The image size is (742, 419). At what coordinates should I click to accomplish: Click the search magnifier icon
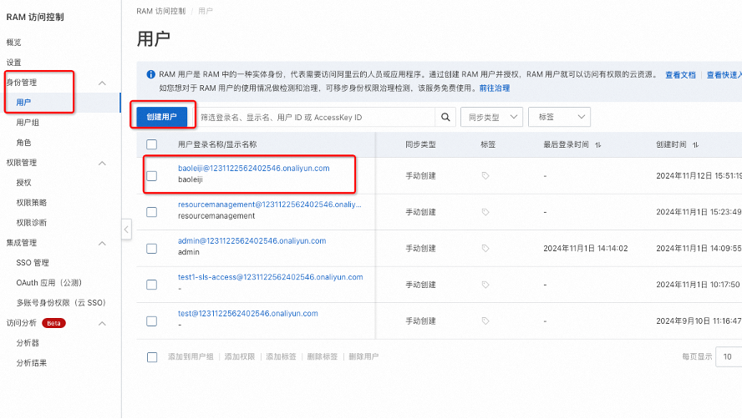click(x=445, y=118)
